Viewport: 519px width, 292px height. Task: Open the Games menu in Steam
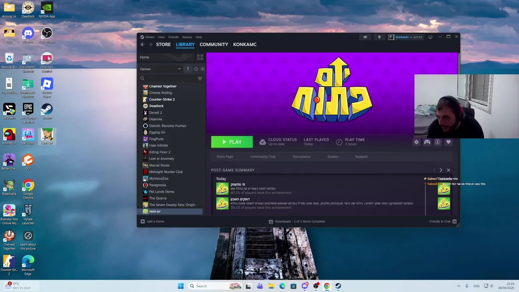(x=187, y=37)
